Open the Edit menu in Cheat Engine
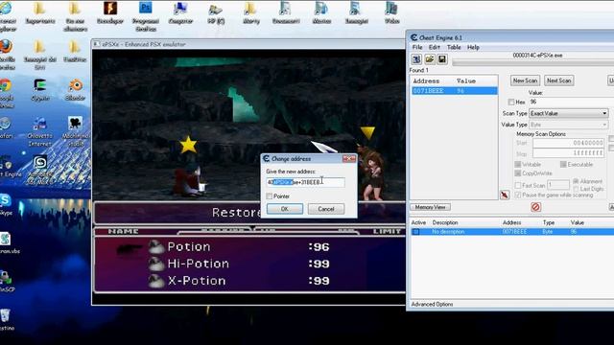The height and width of the screenshot is (345, 614). tap(435, 47)
